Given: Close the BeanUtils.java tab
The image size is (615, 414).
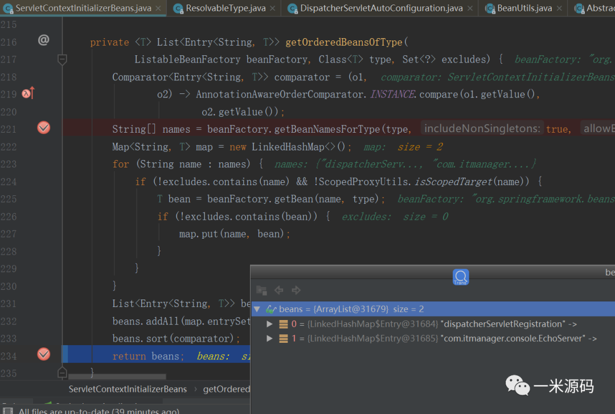Looking at the screenshot, I should pos(559,9).
